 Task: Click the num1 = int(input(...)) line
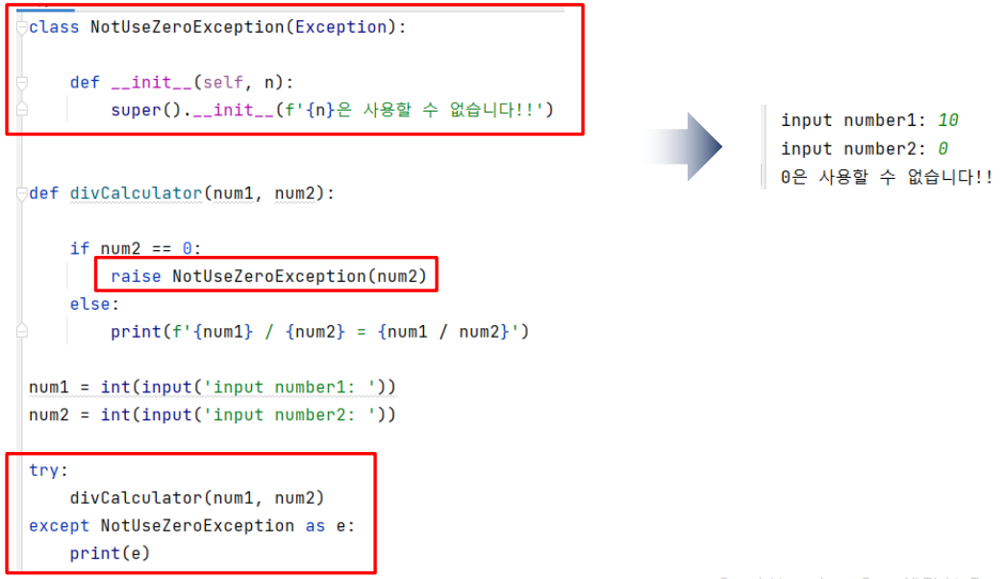point(213,387)
